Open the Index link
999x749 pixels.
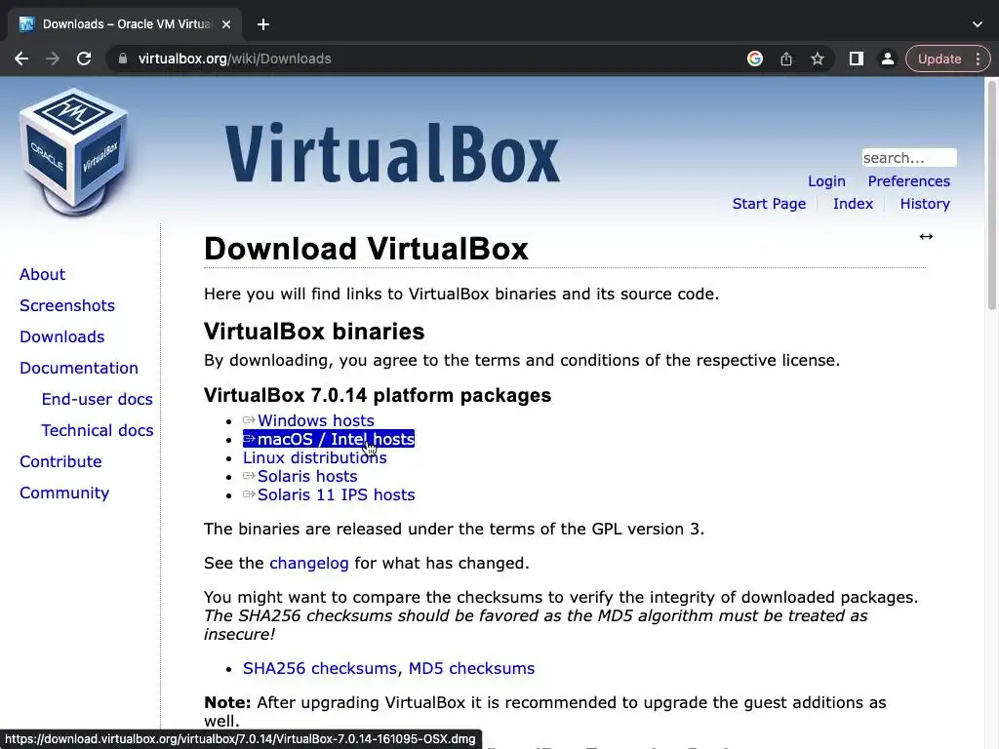pos(853,204)
